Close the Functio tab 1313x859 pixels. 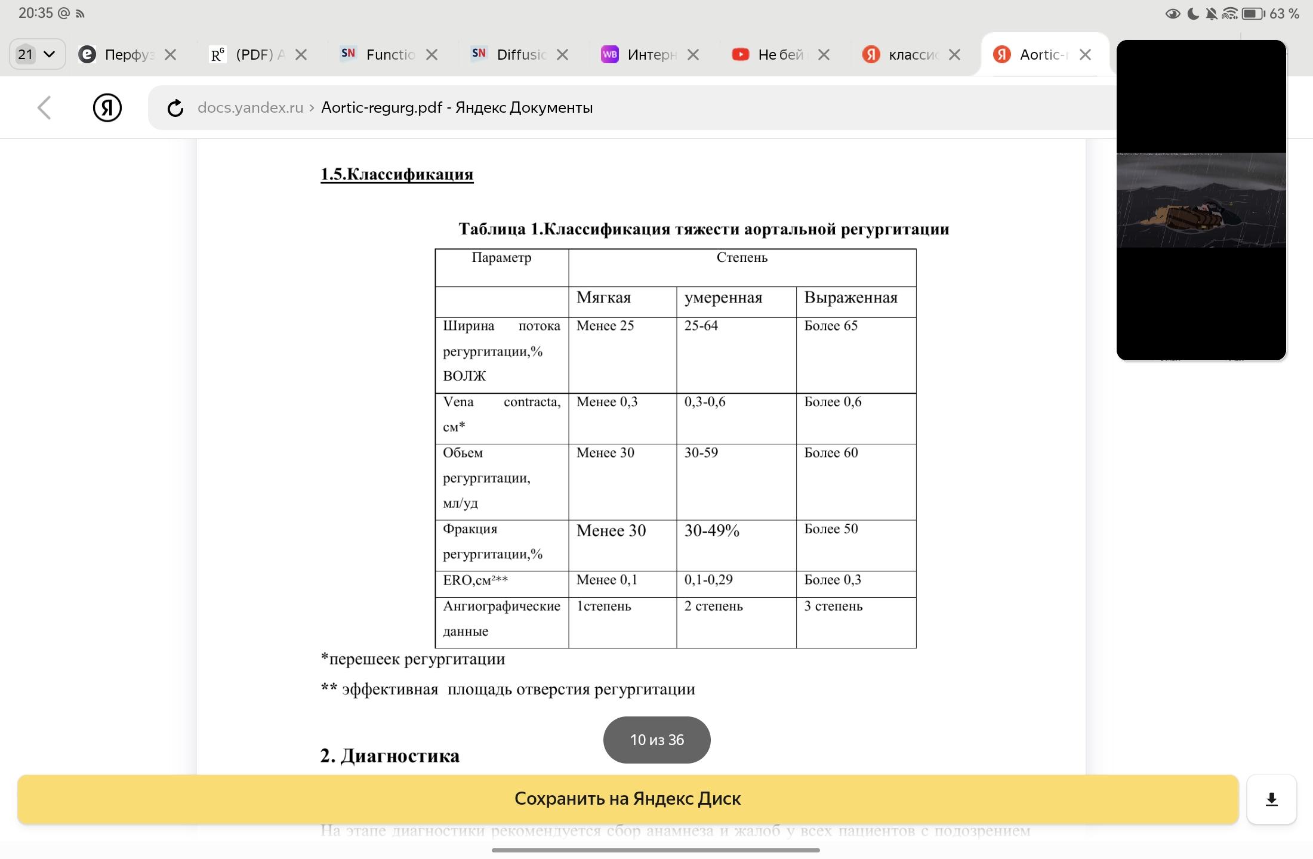(x=432, y=55)
